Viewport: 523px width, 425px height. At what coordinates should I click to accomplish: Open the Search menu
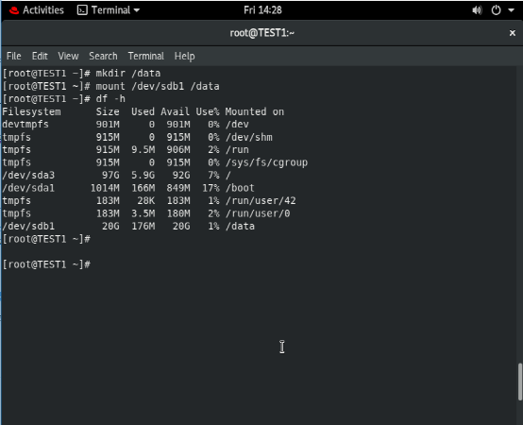coord(103,56)
